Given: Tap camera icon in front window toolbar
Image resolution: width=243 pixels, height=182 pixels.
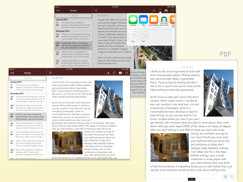Looking at the screenshot, I should 120,73.
